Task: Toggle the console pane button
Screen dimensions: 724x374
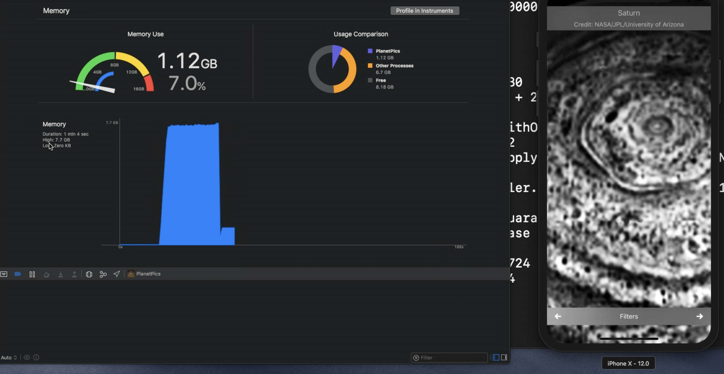Action: click(504, 357)
